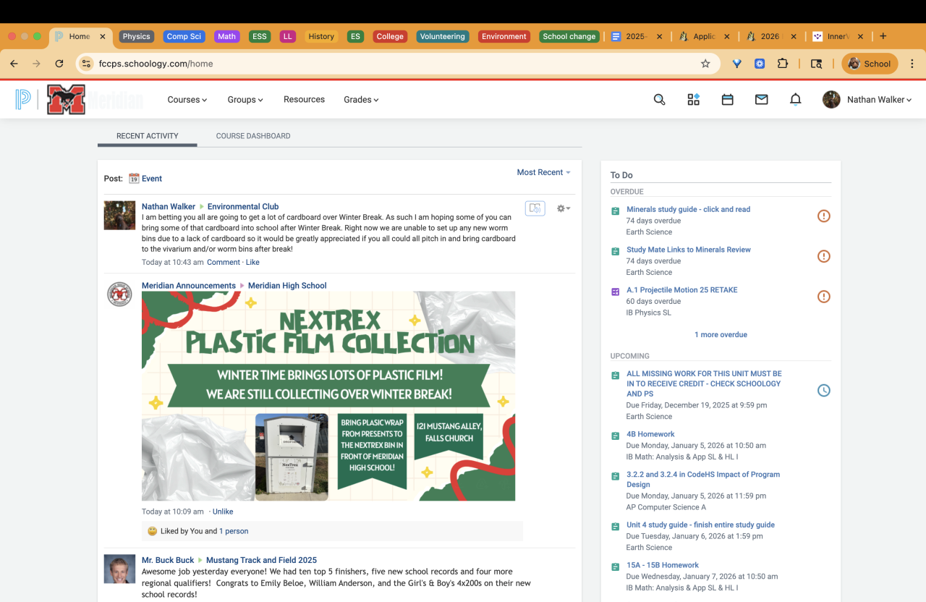Unlike the Meridian Announcements post
Screen dimensions: 926x602
pyautogui.click(x=223, y=512)
